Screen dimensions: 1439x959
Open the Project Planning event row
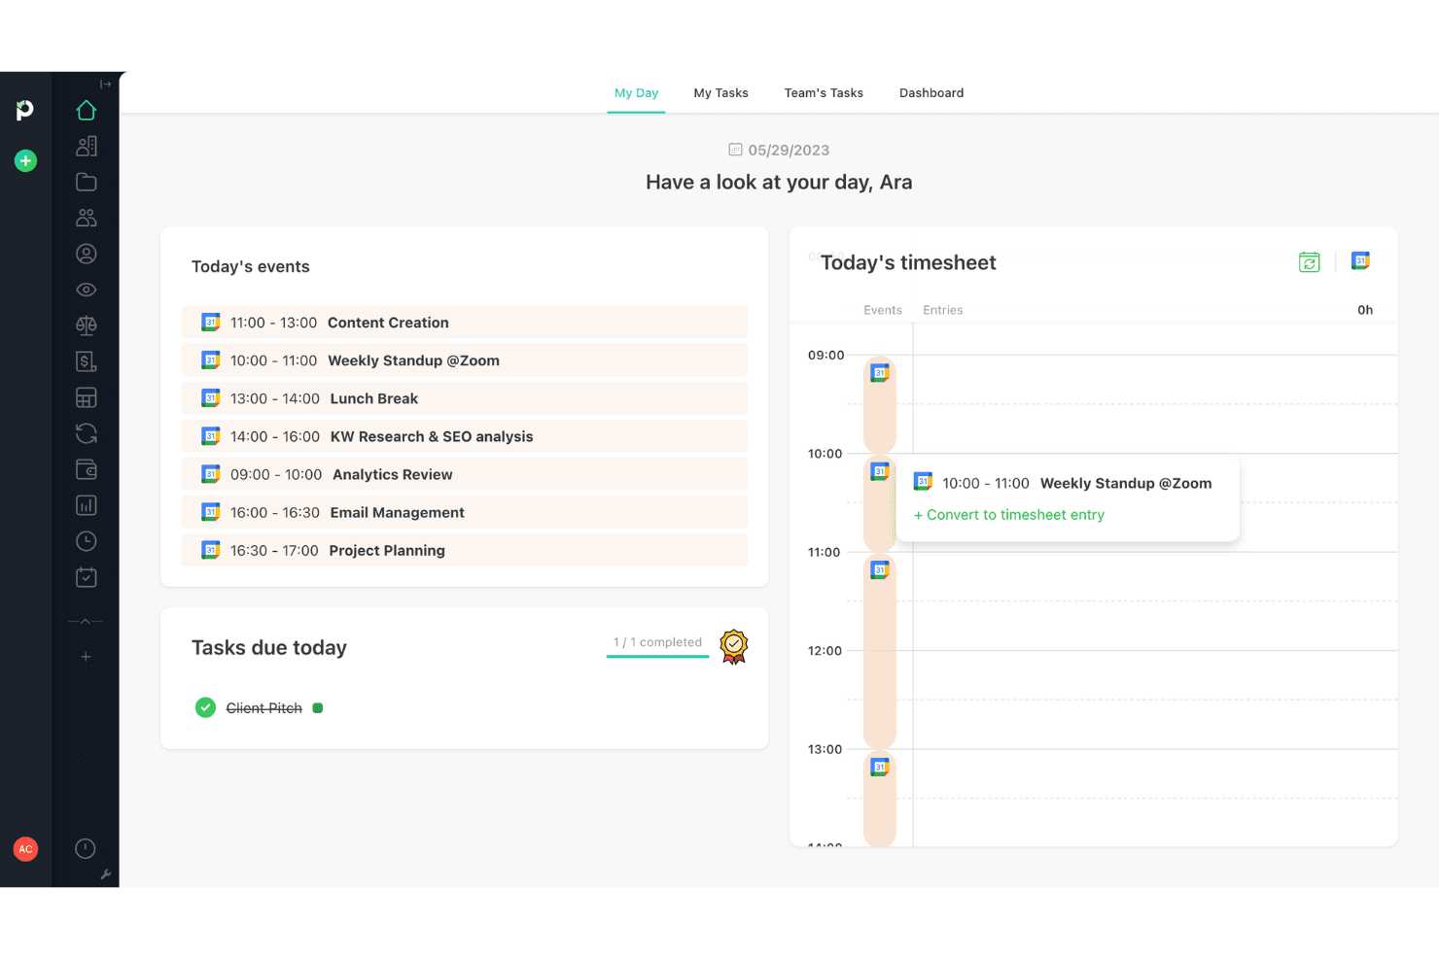tap(465, 550)
